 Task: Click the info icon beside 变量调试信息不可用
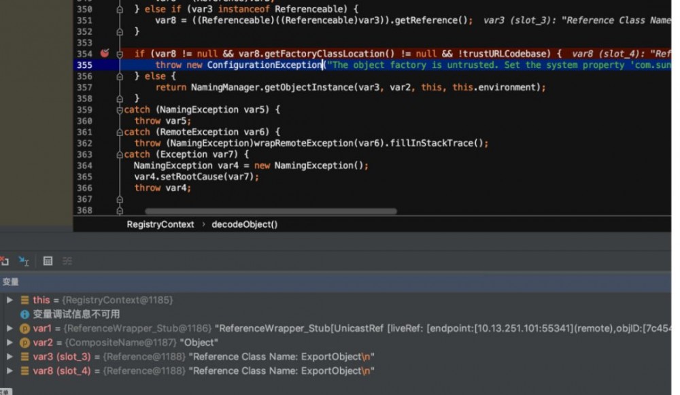(x=24, y=314)
